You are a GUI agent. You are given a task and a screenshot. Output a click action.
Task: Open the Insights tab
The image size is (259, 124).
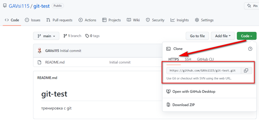(180, 20)
